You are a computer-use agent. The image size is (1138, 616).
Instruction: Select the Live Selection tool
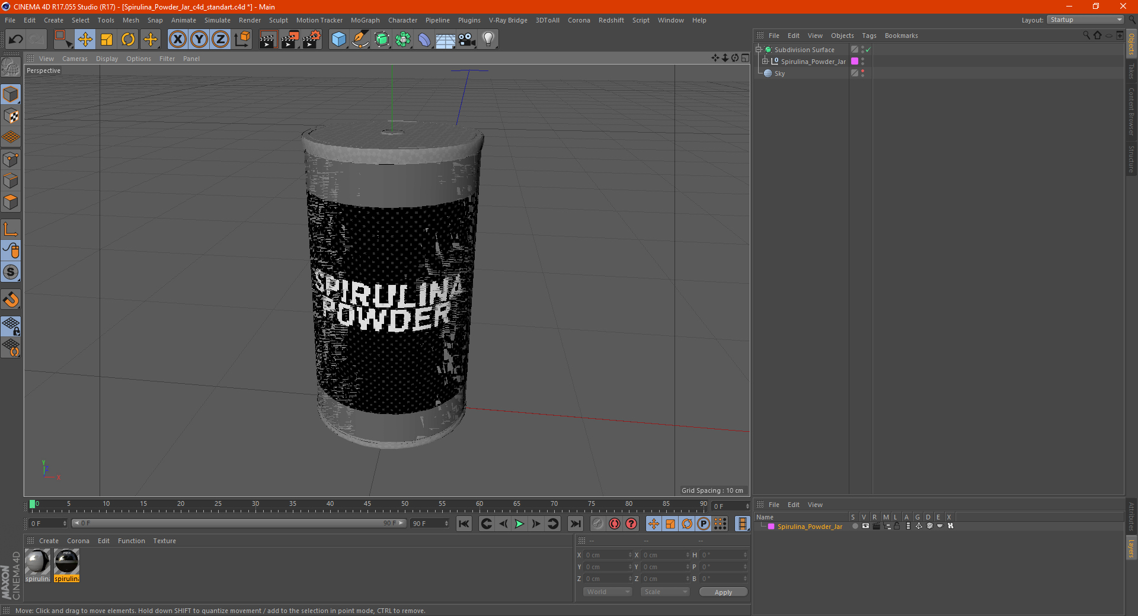(63, 40)
